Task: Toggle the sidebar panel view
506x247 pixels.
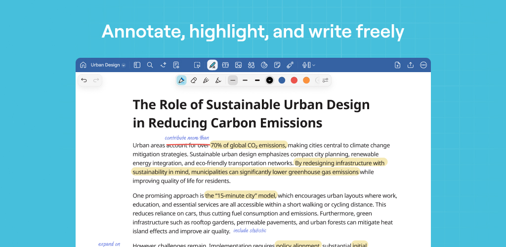Action: click(137, 65)
